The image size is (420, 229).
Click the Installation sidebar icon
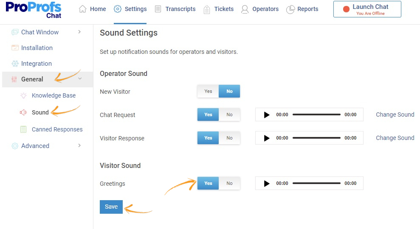[15, 48]
